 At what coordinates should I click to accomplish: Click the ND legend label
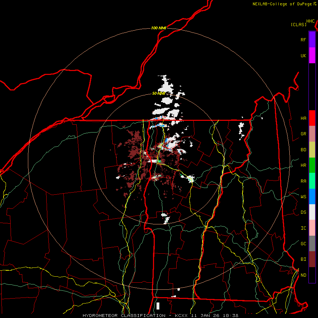click(303, 275)
